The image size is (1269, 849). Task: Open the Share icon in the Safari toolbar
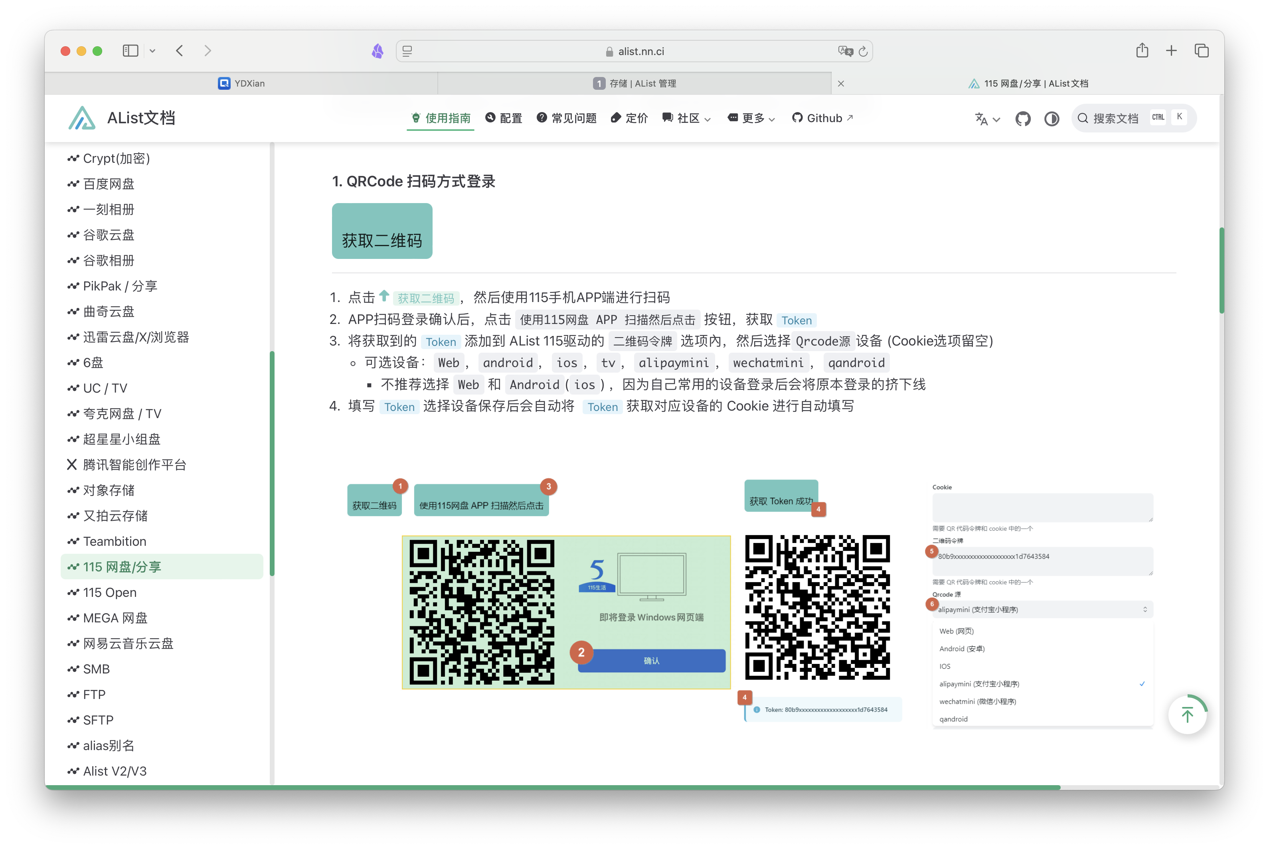click(x=1142, y=51)
